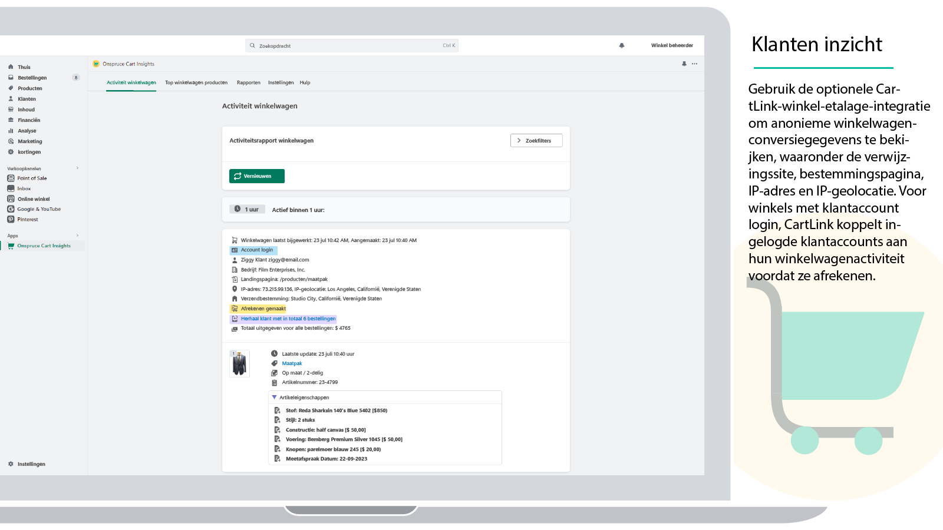
Task: Click the Artikelnummer icon
Action: [x=274, y=383]
